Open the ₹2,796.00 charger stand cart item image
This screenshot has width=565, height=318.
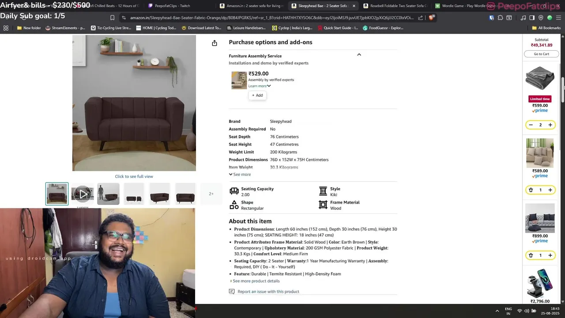(x=540, y=283)
